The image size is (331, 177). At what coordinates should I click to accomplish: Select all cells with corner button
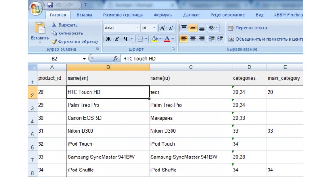32,67
